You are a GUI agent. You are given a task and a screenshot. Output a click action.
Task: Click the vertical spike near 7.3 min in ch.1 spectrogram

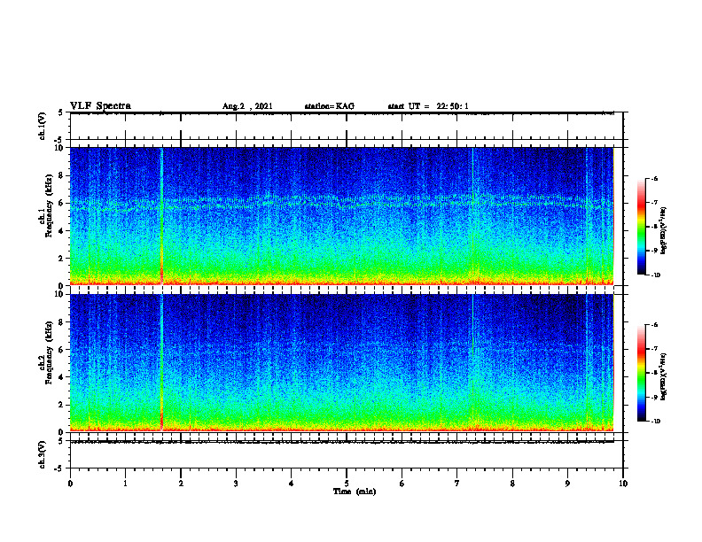(x=472, y=216)
